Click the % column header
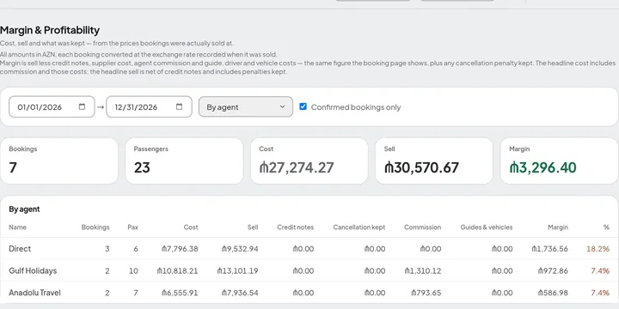This screenshot has height=309, width=619. [606, 227]
